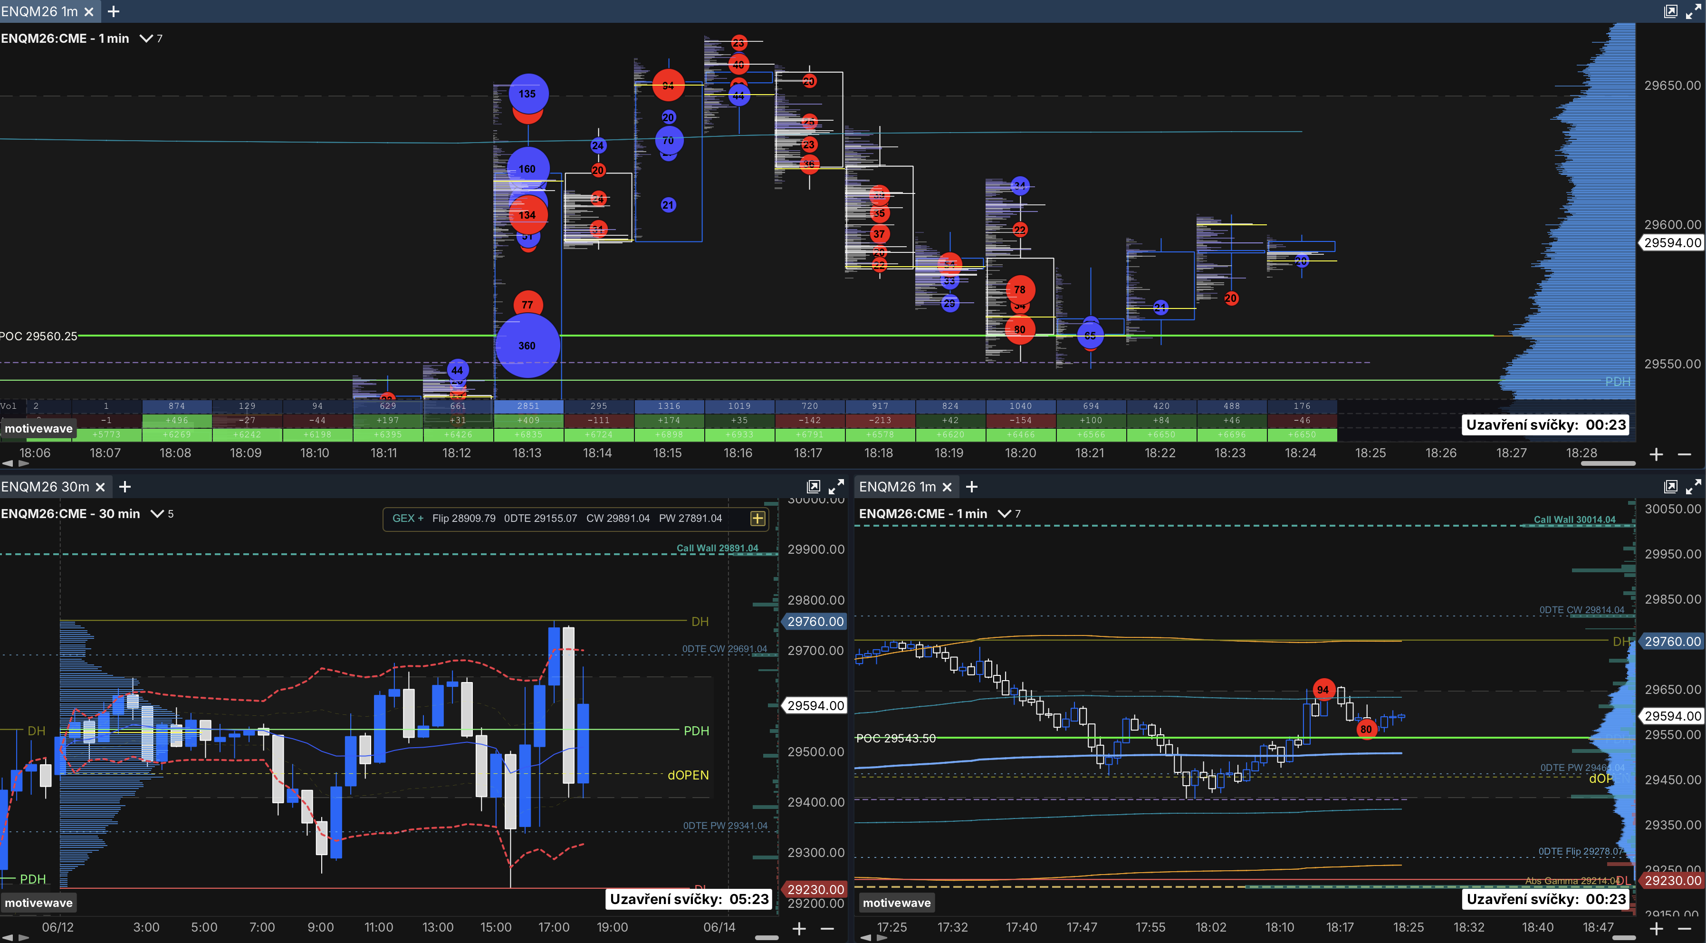The height and width of the screenshot is (943, 1706).
Task: Click the dOPEN label on 30m chart
Action: (x=688, y=775)
